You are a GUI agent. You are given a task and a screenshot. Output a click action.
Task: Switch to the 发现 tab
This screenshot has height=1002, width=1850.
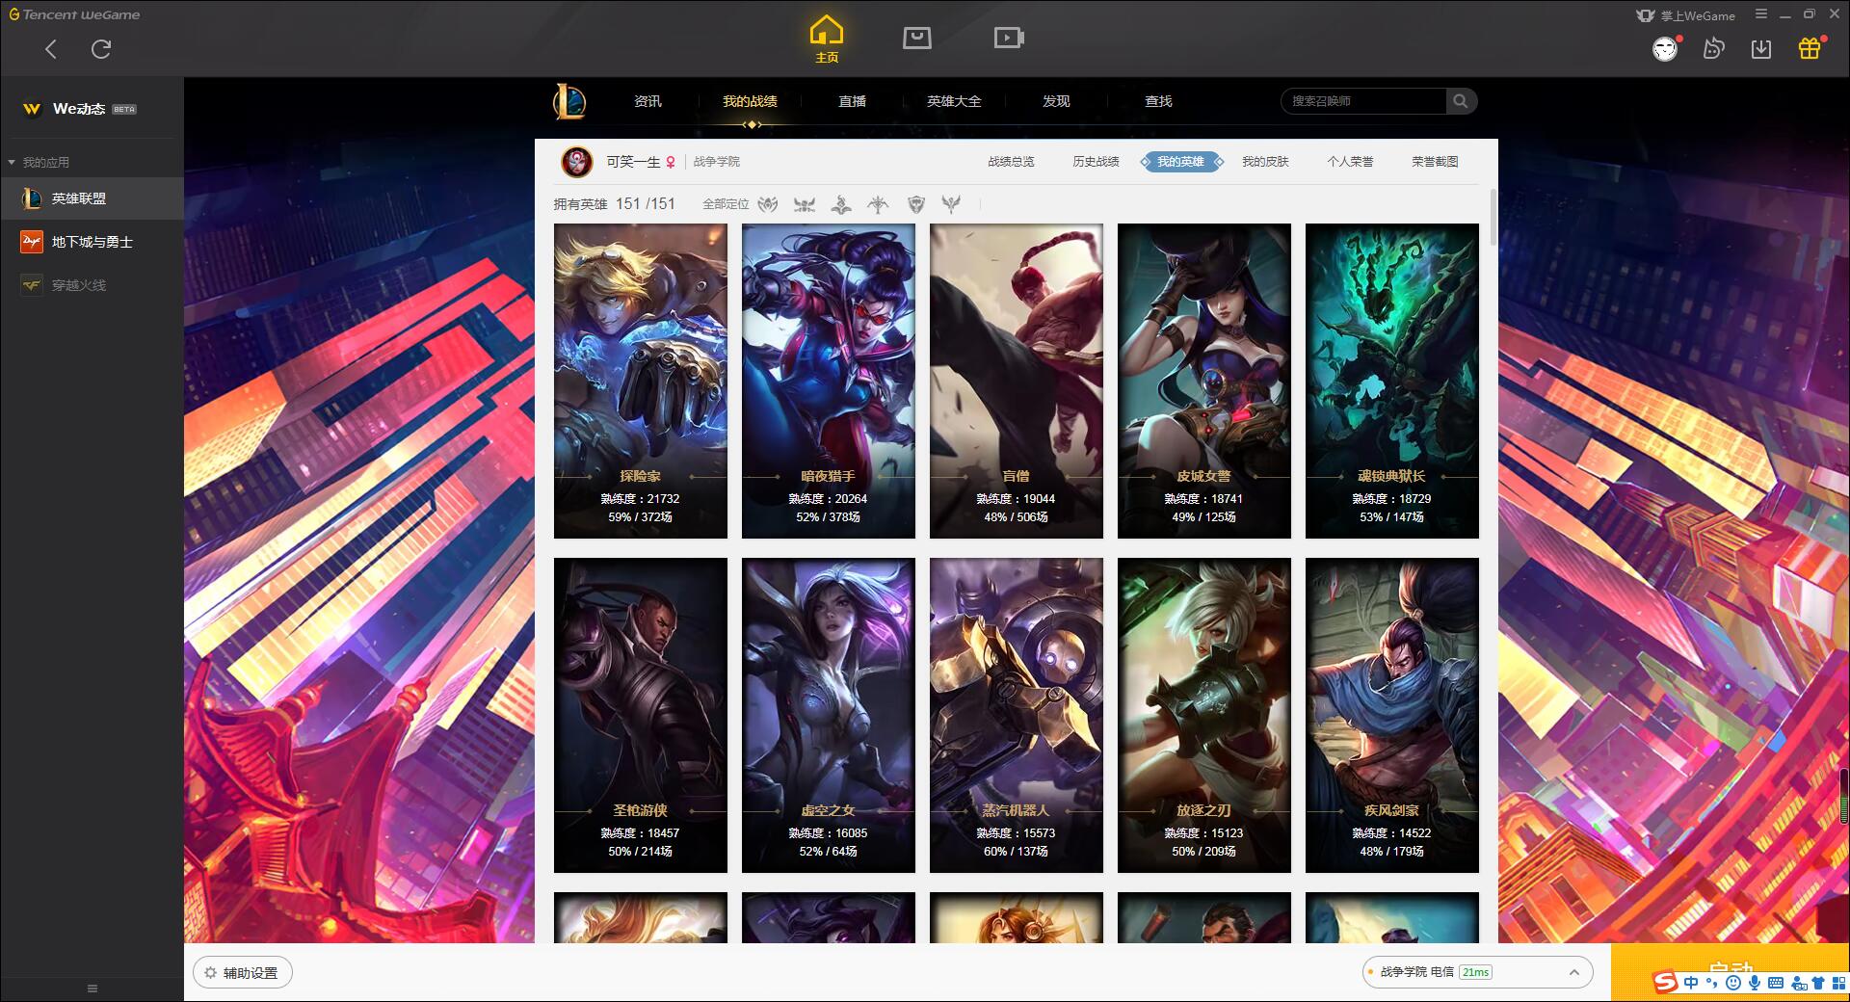click(1056, 101)
